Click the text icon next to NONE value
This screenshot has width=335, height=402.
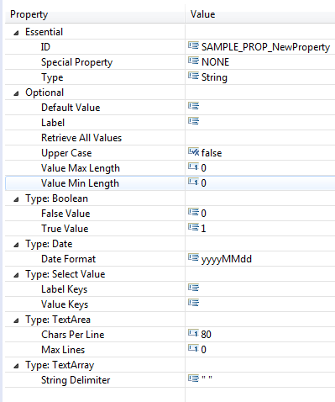point(193,61)
